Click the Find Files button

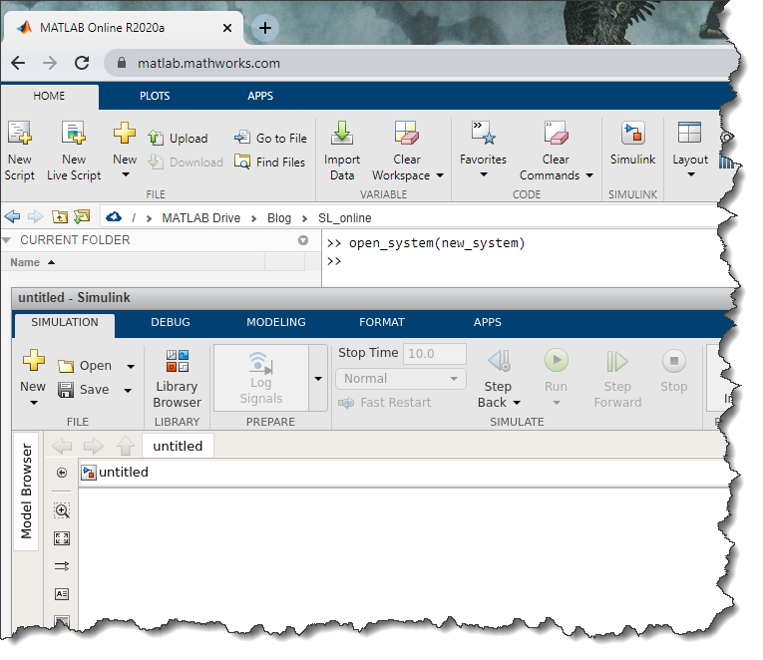pyautogui.click(x=270, y=162)
